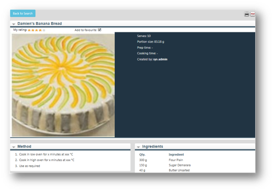The image size is (274, 192).
Task: Rate recipe with the third star
Action: tap(36, 30)
